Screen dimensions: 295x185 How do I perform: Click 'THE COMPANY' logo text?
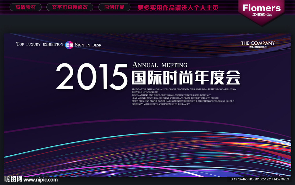(258, 43)
